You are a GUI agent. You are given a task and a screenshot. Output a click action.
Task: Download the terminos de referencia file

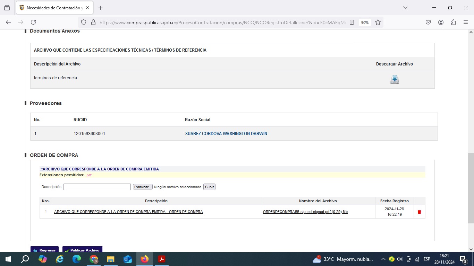click(x=395, y=80)
